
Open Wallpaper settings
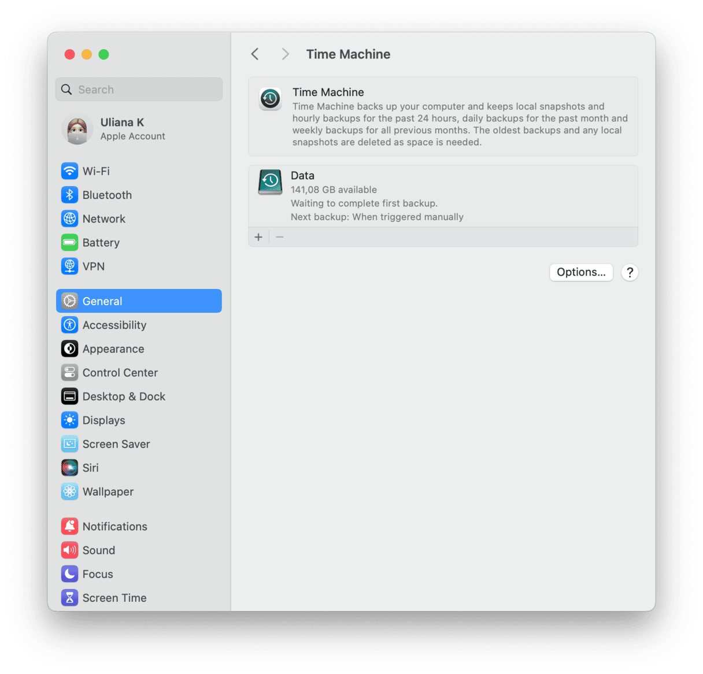pos(139,491)
